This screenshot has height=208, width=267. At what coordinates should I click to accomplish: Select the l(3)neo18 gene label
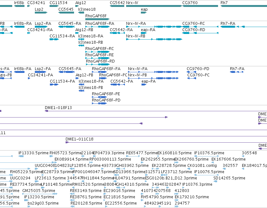point(87,9)
